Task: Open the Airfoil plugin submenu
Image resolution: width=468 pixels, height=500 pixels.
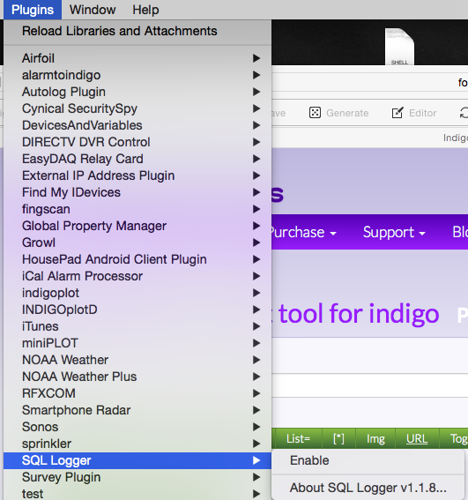Action: pos(137,58)
